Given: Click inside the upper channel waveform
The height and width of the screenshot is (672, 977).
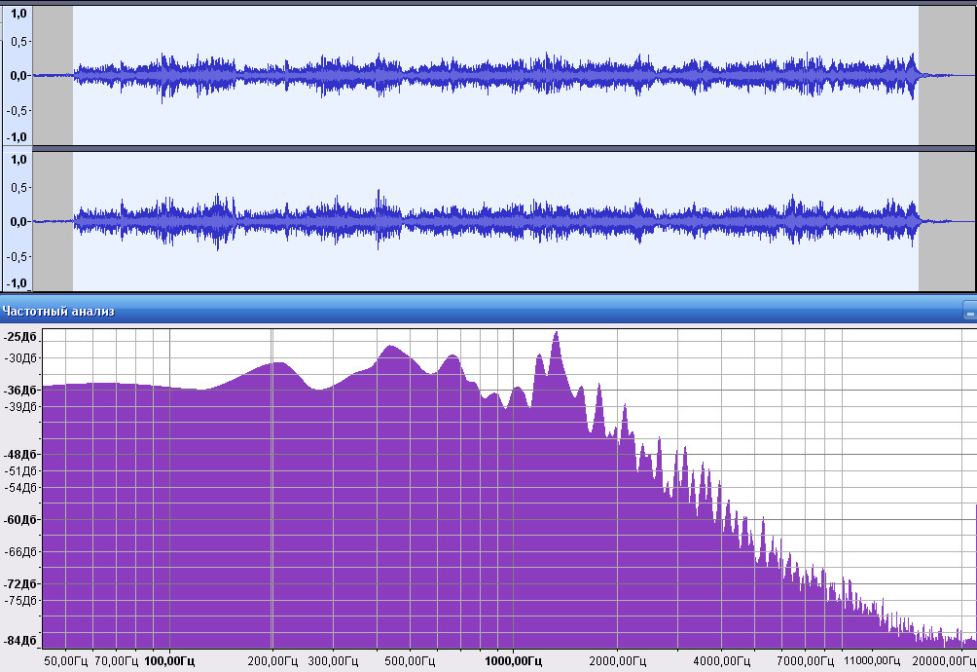Looking at the screenshot, I should [x=495, y=75].
